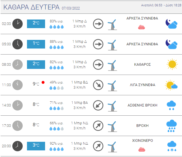Click the blue 2°C temperature box at 02:00
This screenshot has width=182, height=157.
click(x=36, y=24)
